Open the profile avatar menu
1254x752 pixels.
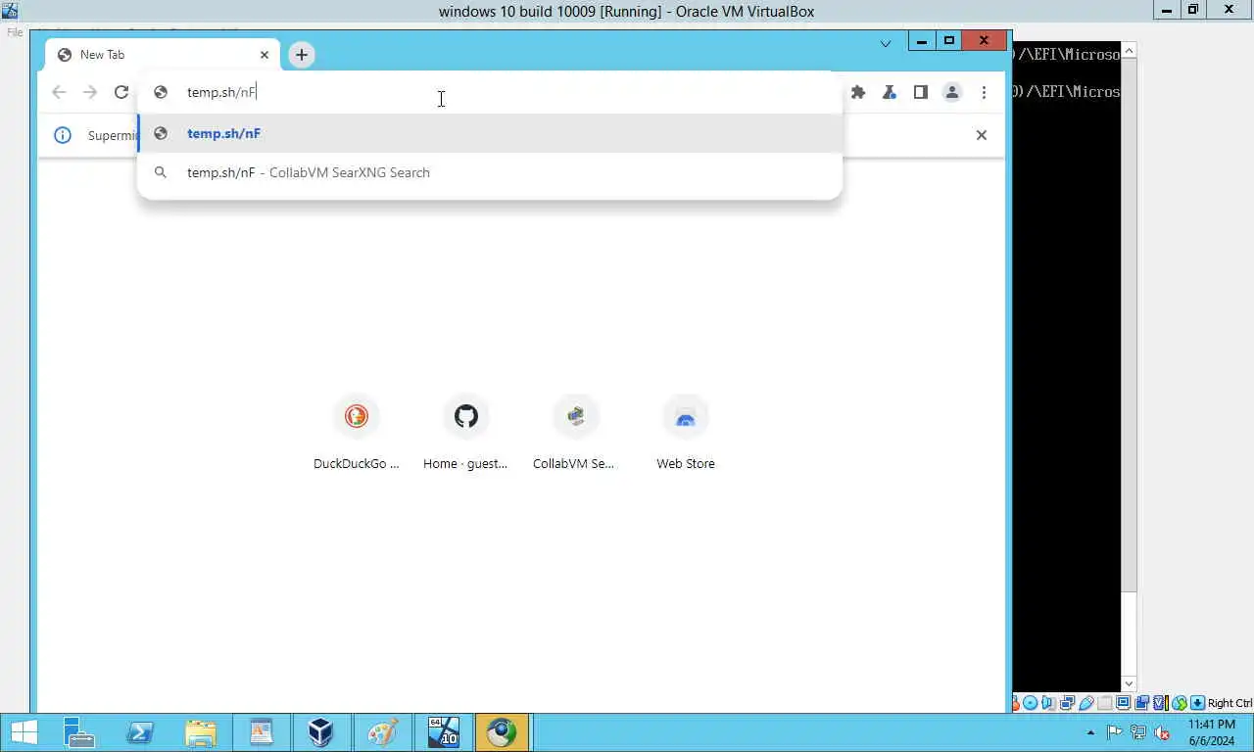[951, 92]
